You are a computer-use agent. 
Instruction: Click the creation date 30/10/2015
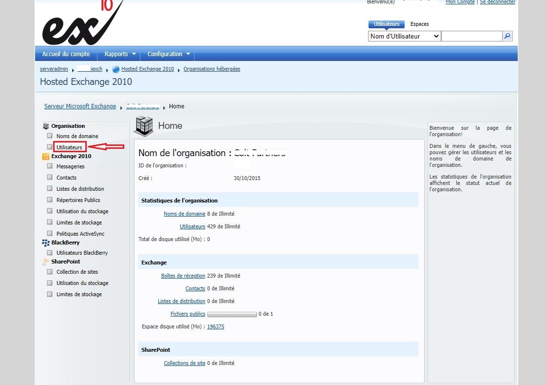click(x=247, y=179)
